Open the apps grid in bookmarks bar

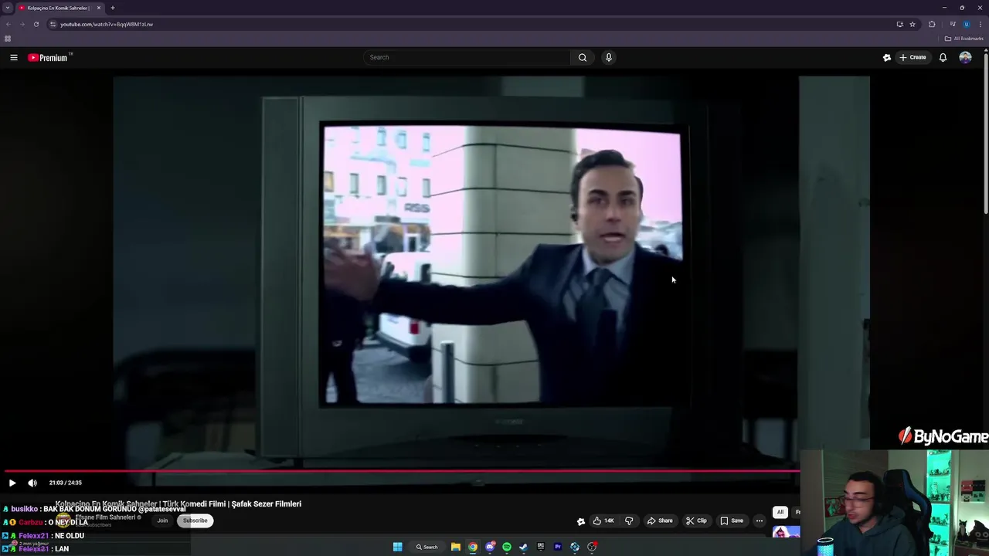pos(8,39)
